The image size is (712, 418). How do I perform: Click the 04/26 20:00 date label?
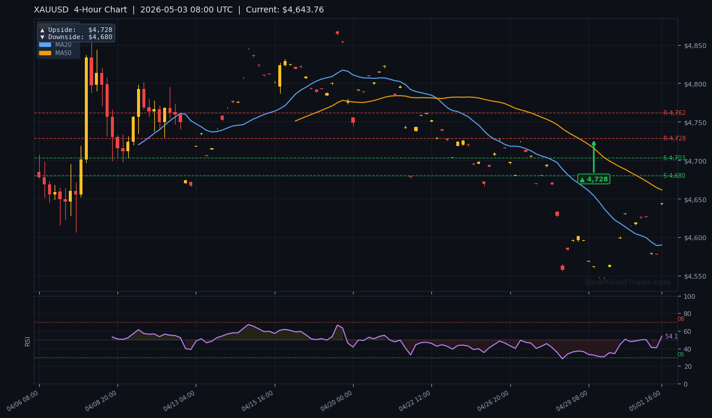click(494, 401)
